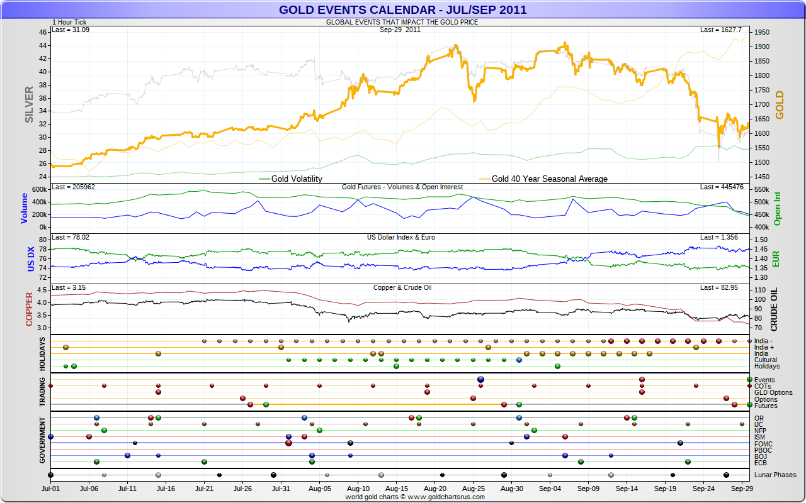Click the 'Futures' row label
The image size is (806, 503).
point(766,406)
